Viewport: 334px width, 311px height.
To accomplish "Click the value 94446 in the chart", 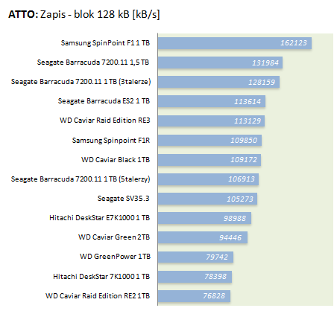I will pos(230,237).
